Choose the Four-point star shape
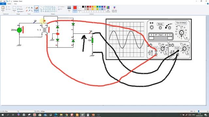Viewport: 209px width, 117px height. tap(43, 11)
